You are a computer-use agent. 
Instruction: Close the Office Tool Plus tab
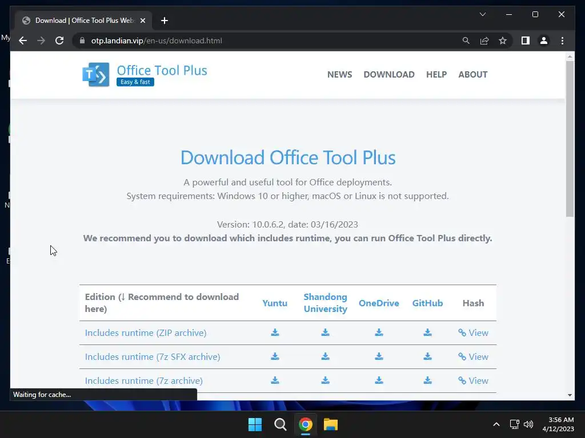(142, 21)
